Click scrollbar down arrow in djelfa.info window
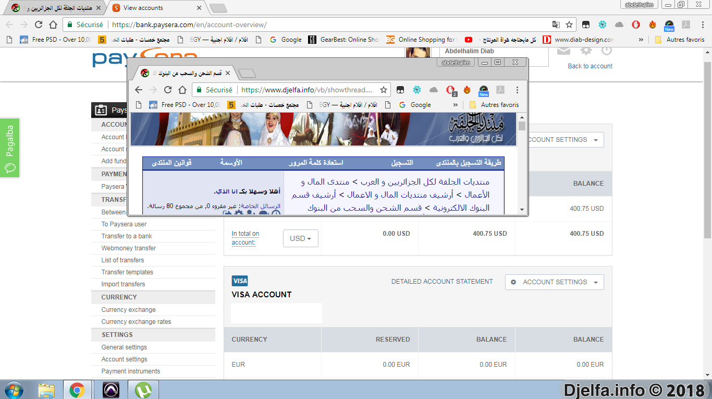This screenshot has width=712, height=399. pyautogui.click(x=522, y=210)
